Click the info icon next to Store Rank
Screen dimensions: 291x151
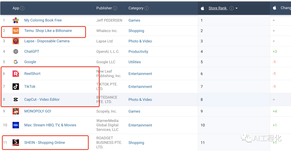pyautogui.click(x=231, y=8)
